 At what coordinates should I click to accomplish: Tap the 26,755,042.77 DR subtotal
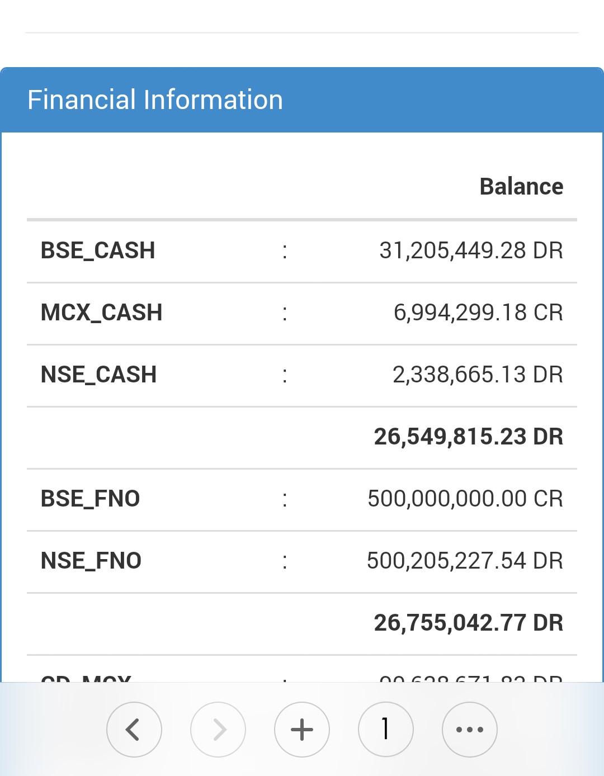(x=469, y=623)
